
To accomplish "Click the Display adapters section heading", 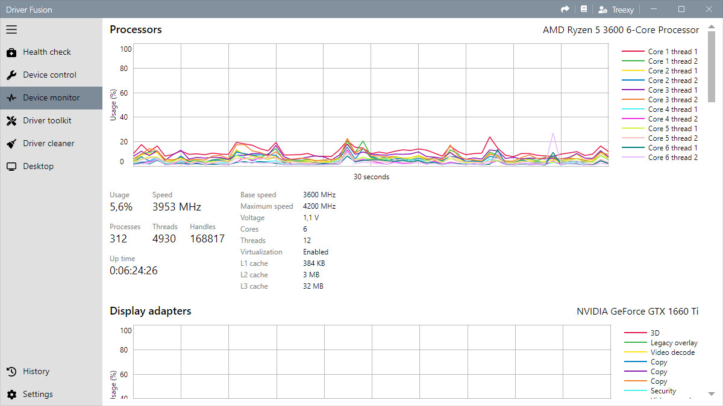I will tap(151, 311).
